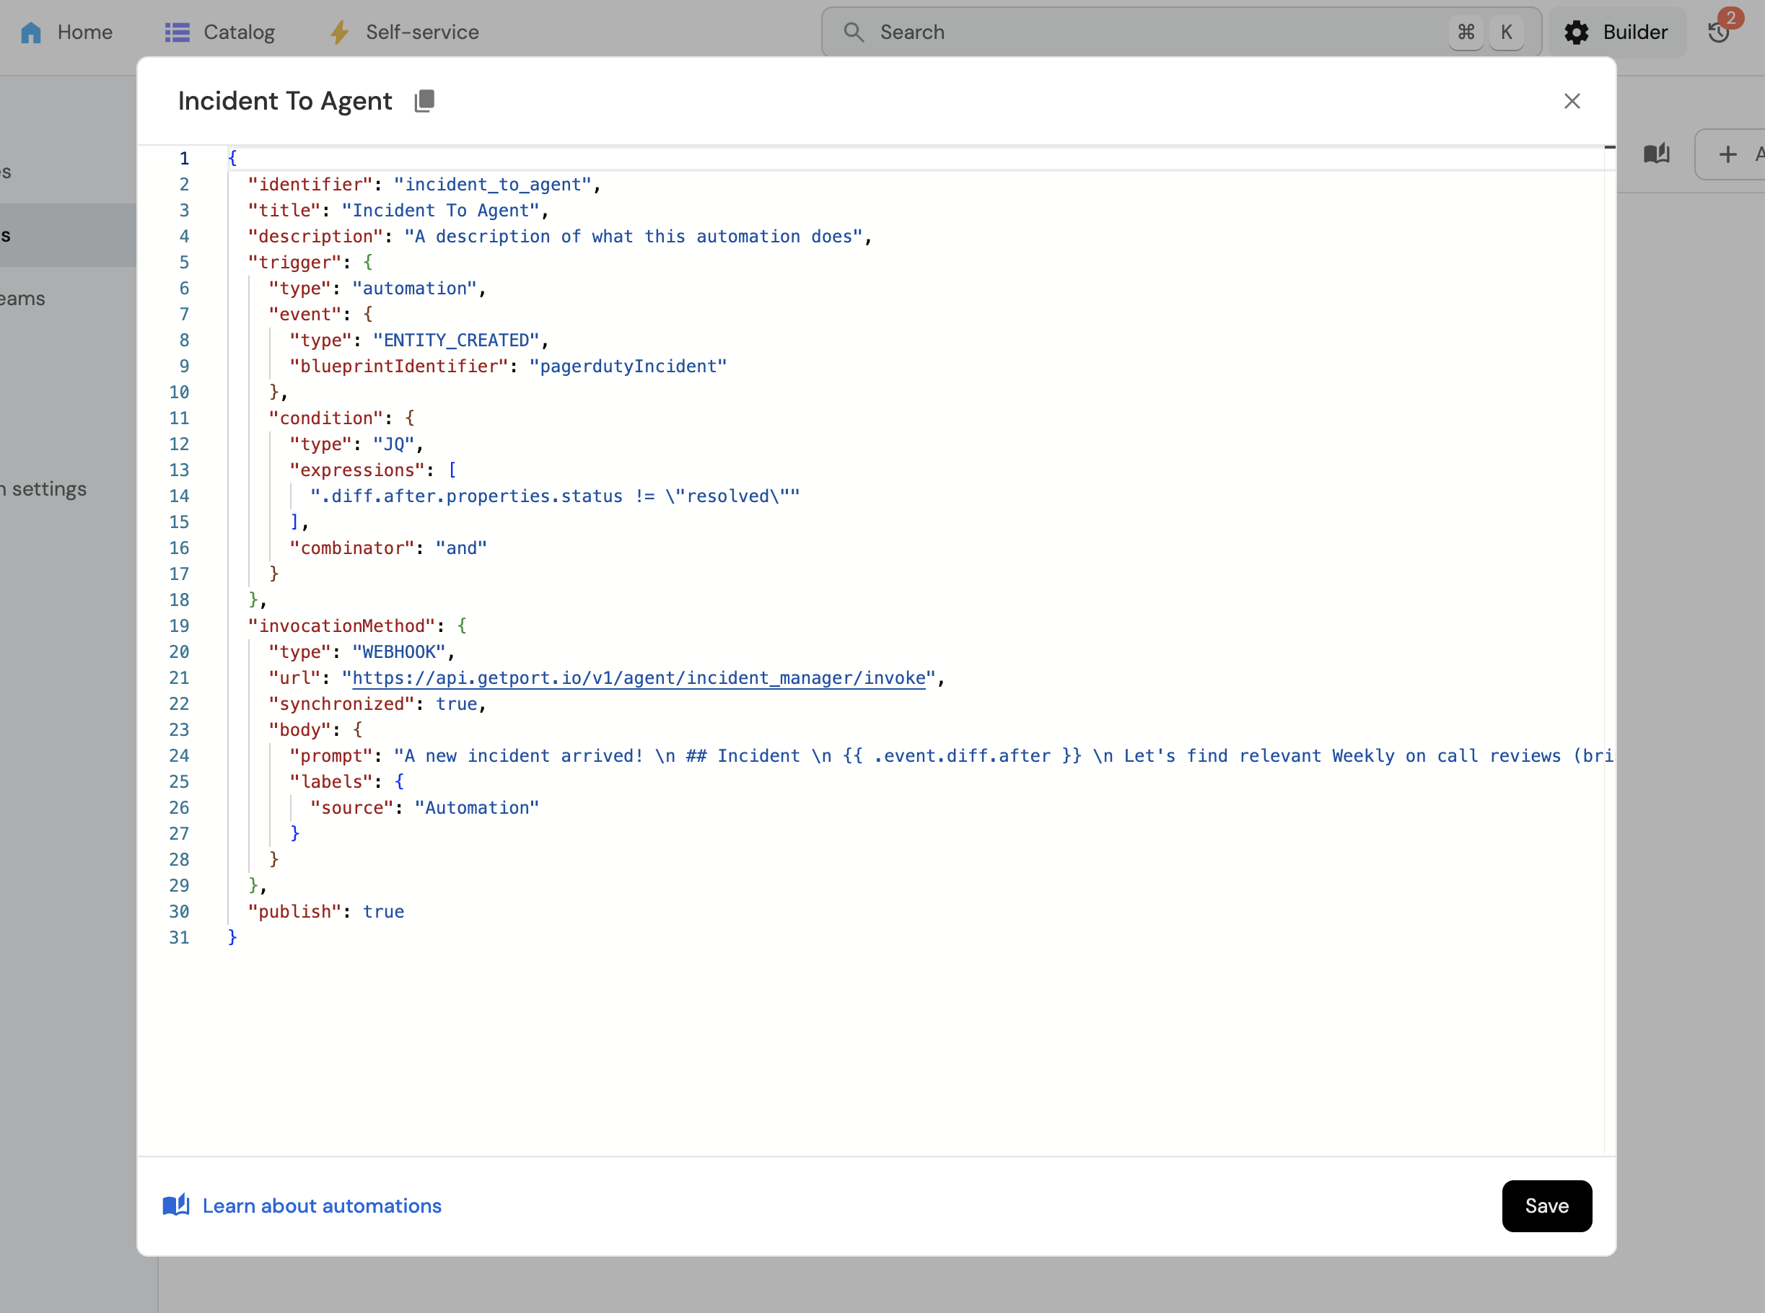Click line number 19 in gutter
Viewport: 1765px width, 1313px height.
pyautogui.click(x=179, y=626)
